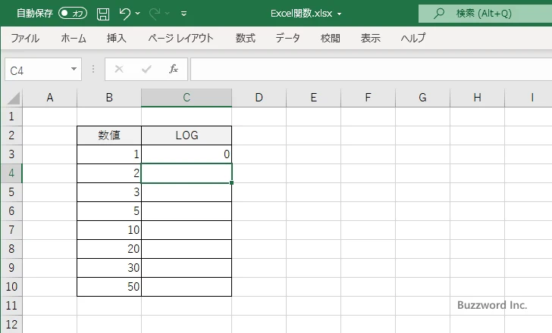Select row 1 header
The width and height of the screenshot is (552, 333).
[x=11, y=117]
